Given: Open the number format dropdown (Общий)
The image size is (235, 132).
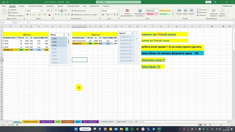Looking at the screenshot, I should click(x=117, y=11).
